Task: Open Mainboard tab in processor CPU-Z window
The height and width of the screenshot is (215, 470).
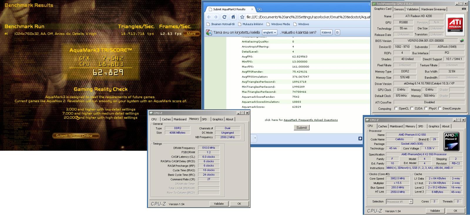Action: 396,126
